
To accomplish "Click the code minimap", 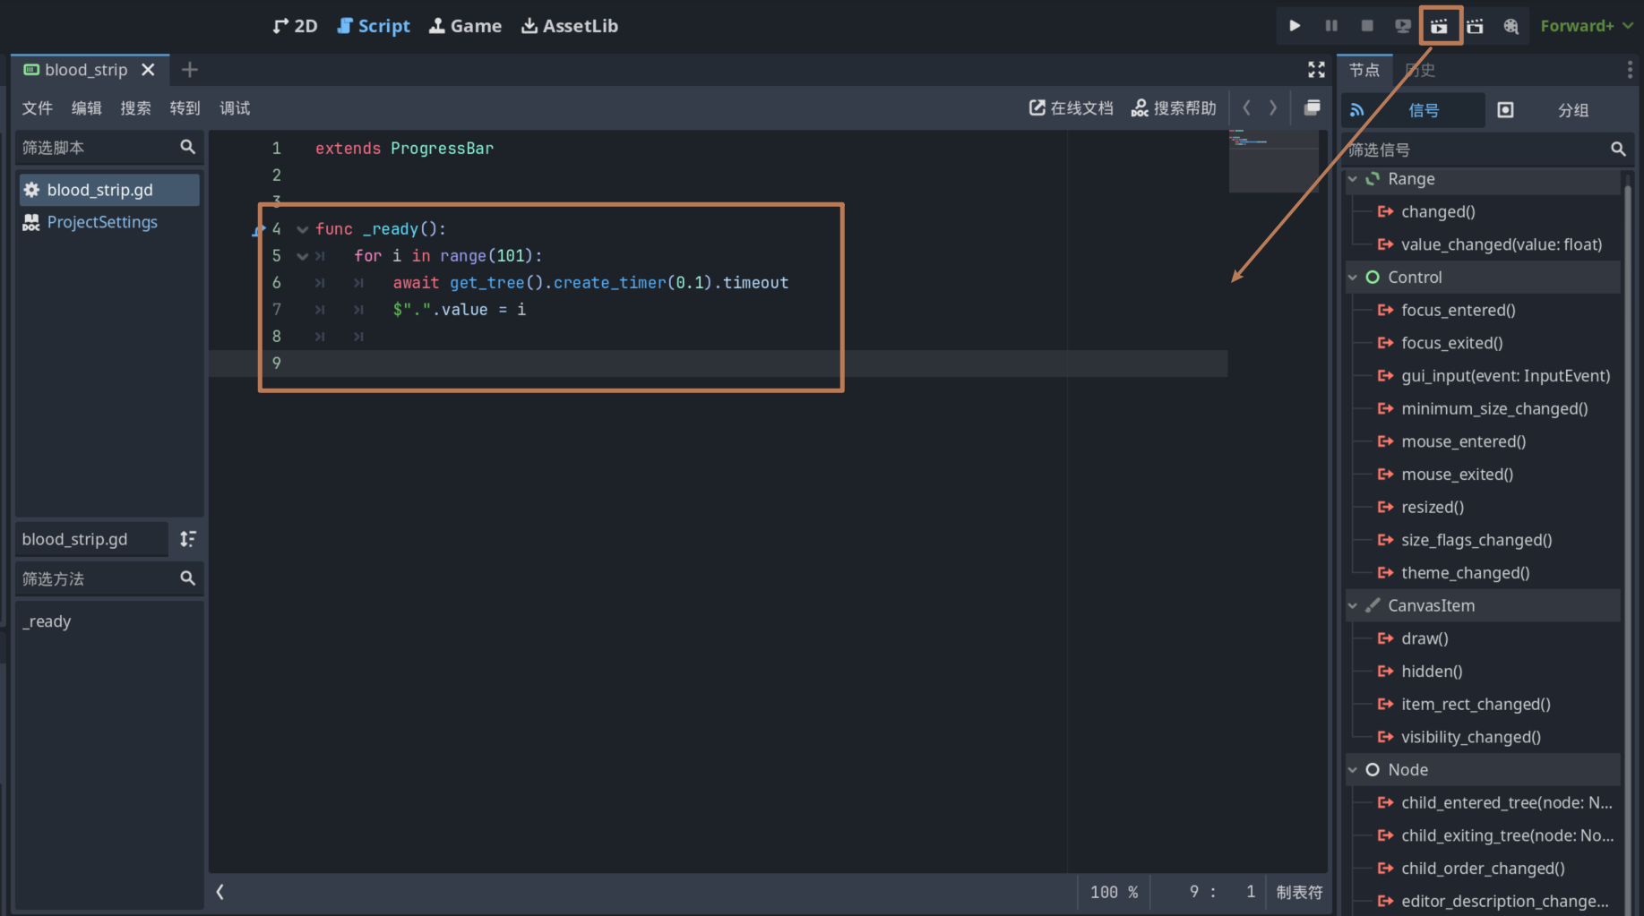I will click(x=1273, y=161).
